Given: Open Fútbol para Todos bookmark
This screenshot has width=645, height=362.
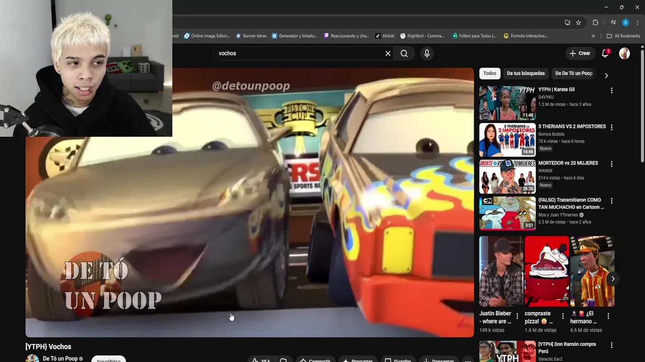Looking at the screenshot, I should [x=474, y=36].
